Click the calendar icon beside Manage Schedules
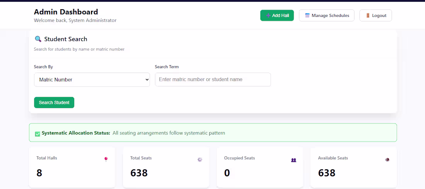This screenshot has height=189, width=425. point(307,15)
